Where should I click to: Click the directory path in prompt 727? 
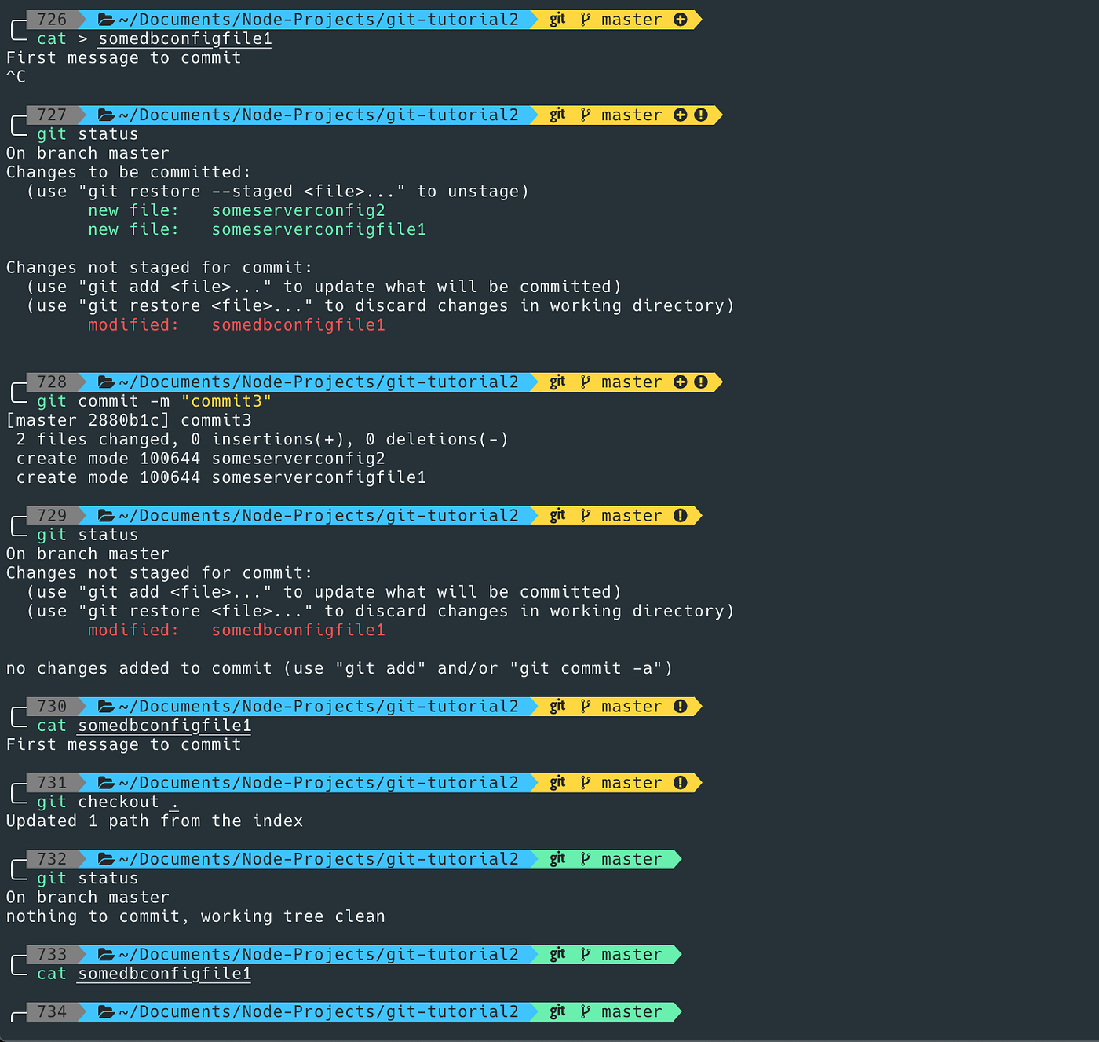click(x=319, y=115)
